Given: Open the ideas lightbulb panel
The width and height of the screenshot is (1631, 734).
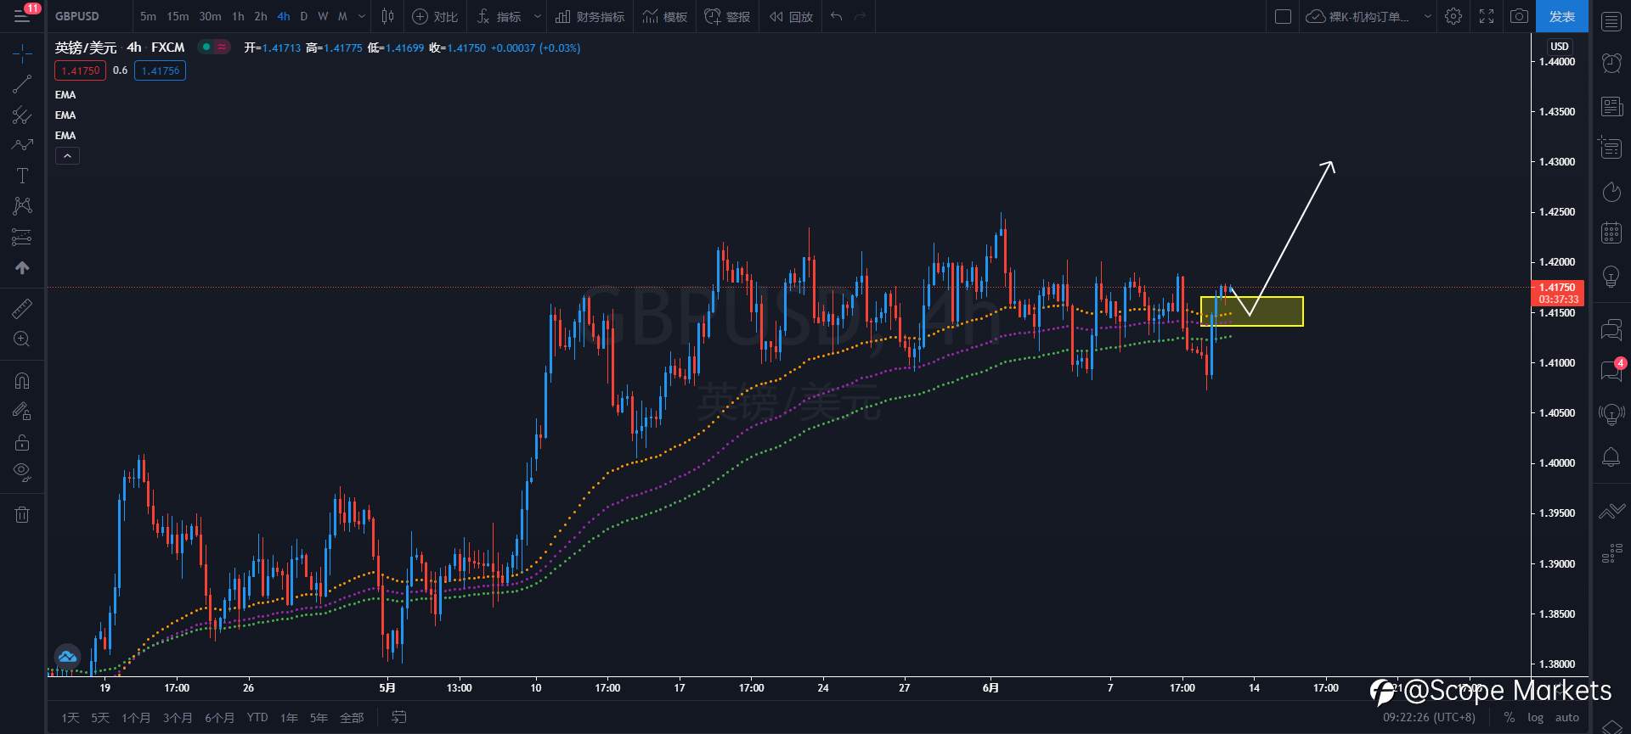Looking at the screenshot, I should 1611,276.
